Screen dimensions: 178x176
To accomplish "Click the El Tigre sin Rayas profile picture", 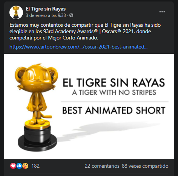I will [16, 12].
